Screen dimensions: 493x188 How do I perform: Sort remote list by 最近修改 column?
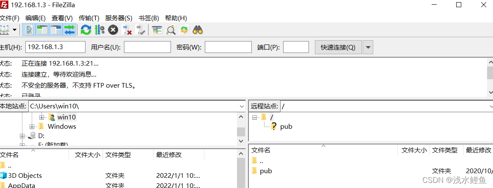tap(478, 150)
